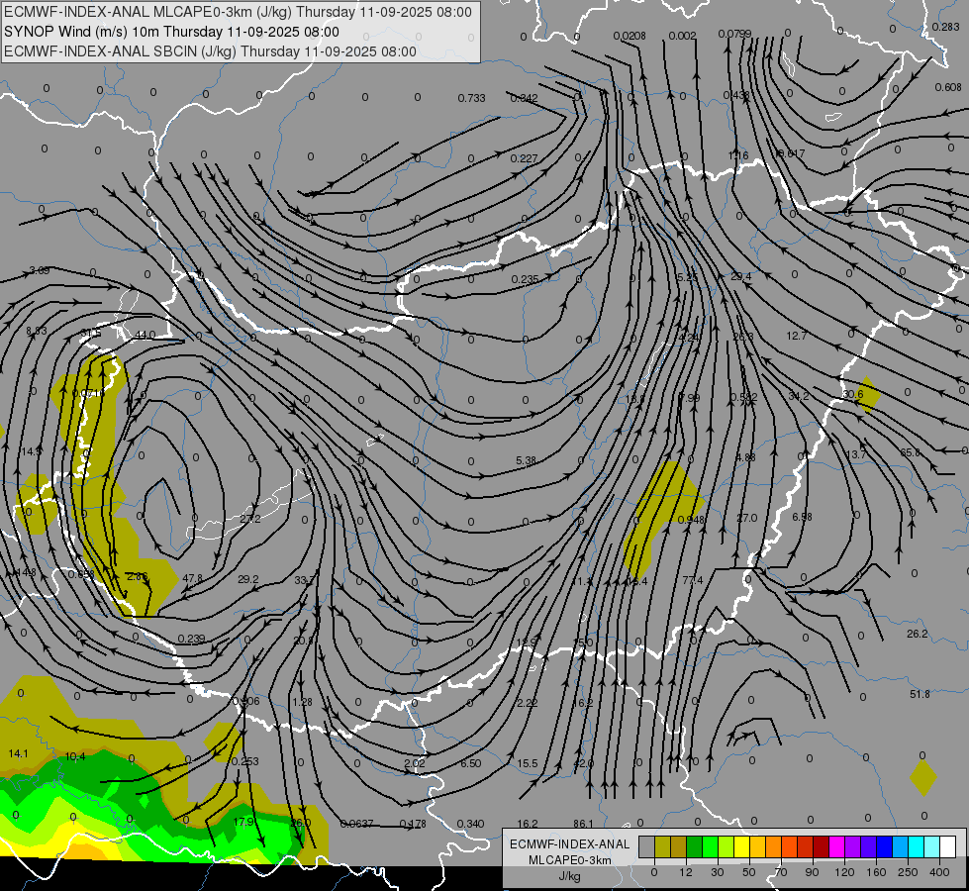The image size is (969, 891).
Task: Click the MLCAPE0-3km title line
Action: [x=238, y=12]
